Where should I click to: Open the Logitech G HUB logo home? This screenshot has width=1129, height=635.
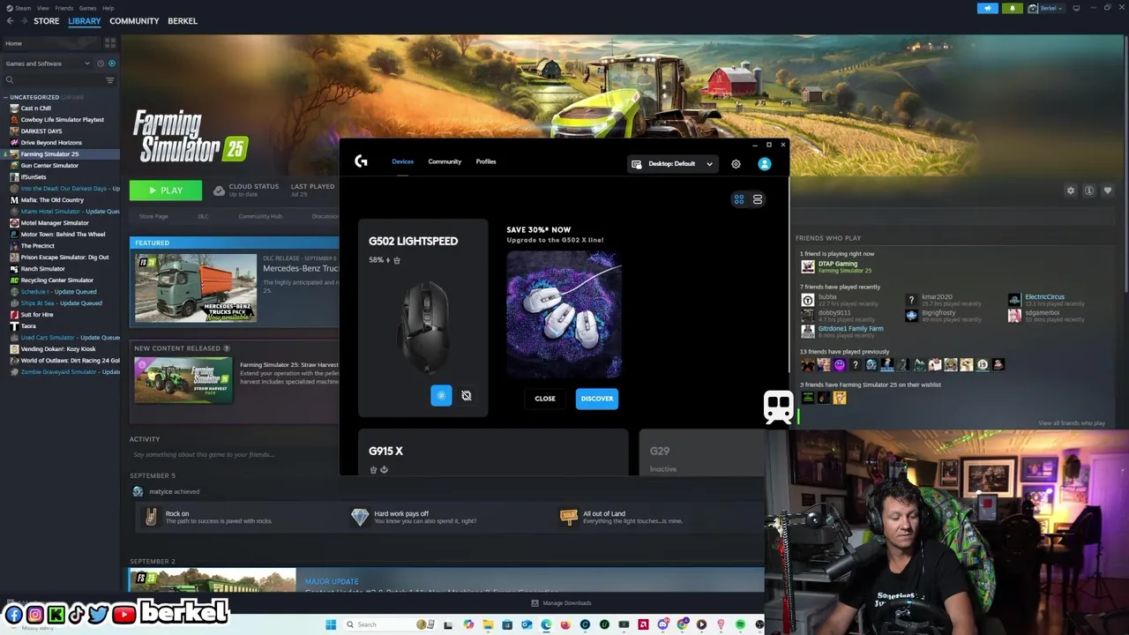tap(361, 161)
